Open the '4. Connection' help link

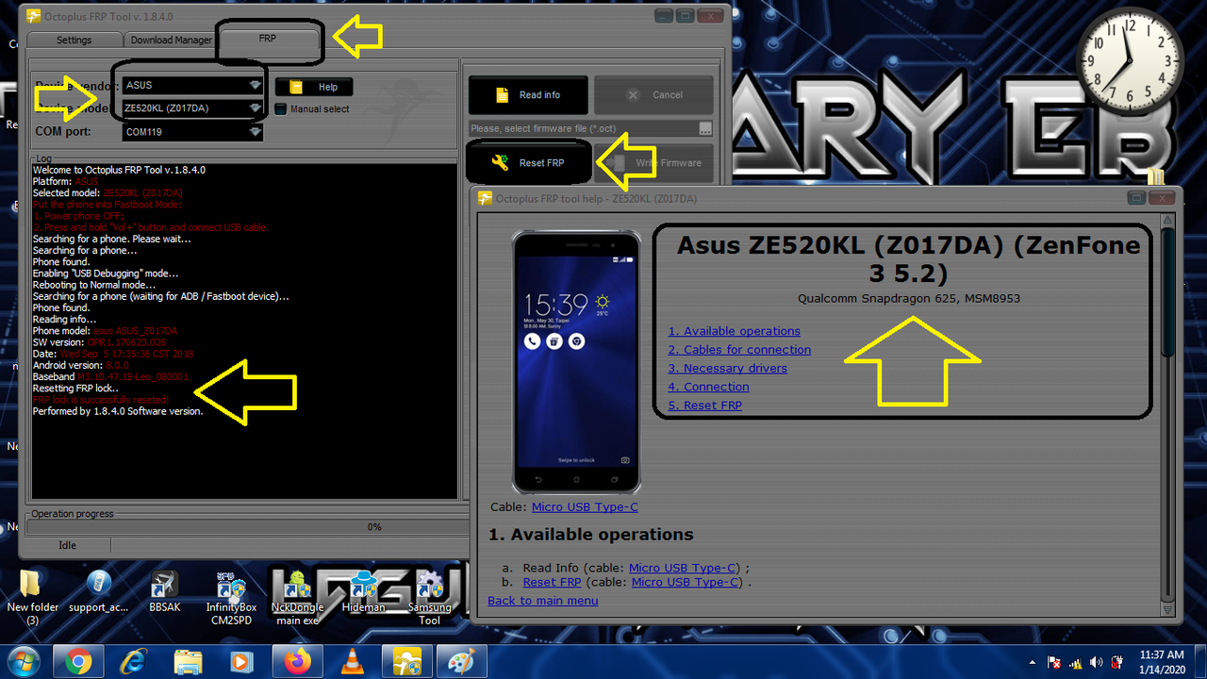709,387
